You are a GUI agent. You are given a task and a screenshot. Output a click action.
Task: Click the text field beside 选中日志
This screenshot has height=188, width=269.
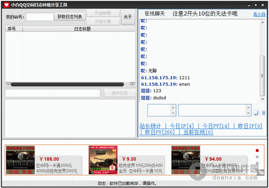(52, 93)
